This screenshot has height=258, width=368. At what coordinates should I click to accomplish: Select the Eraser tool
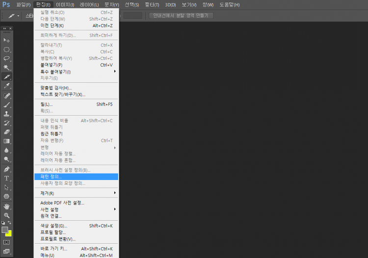coord(7,132)
